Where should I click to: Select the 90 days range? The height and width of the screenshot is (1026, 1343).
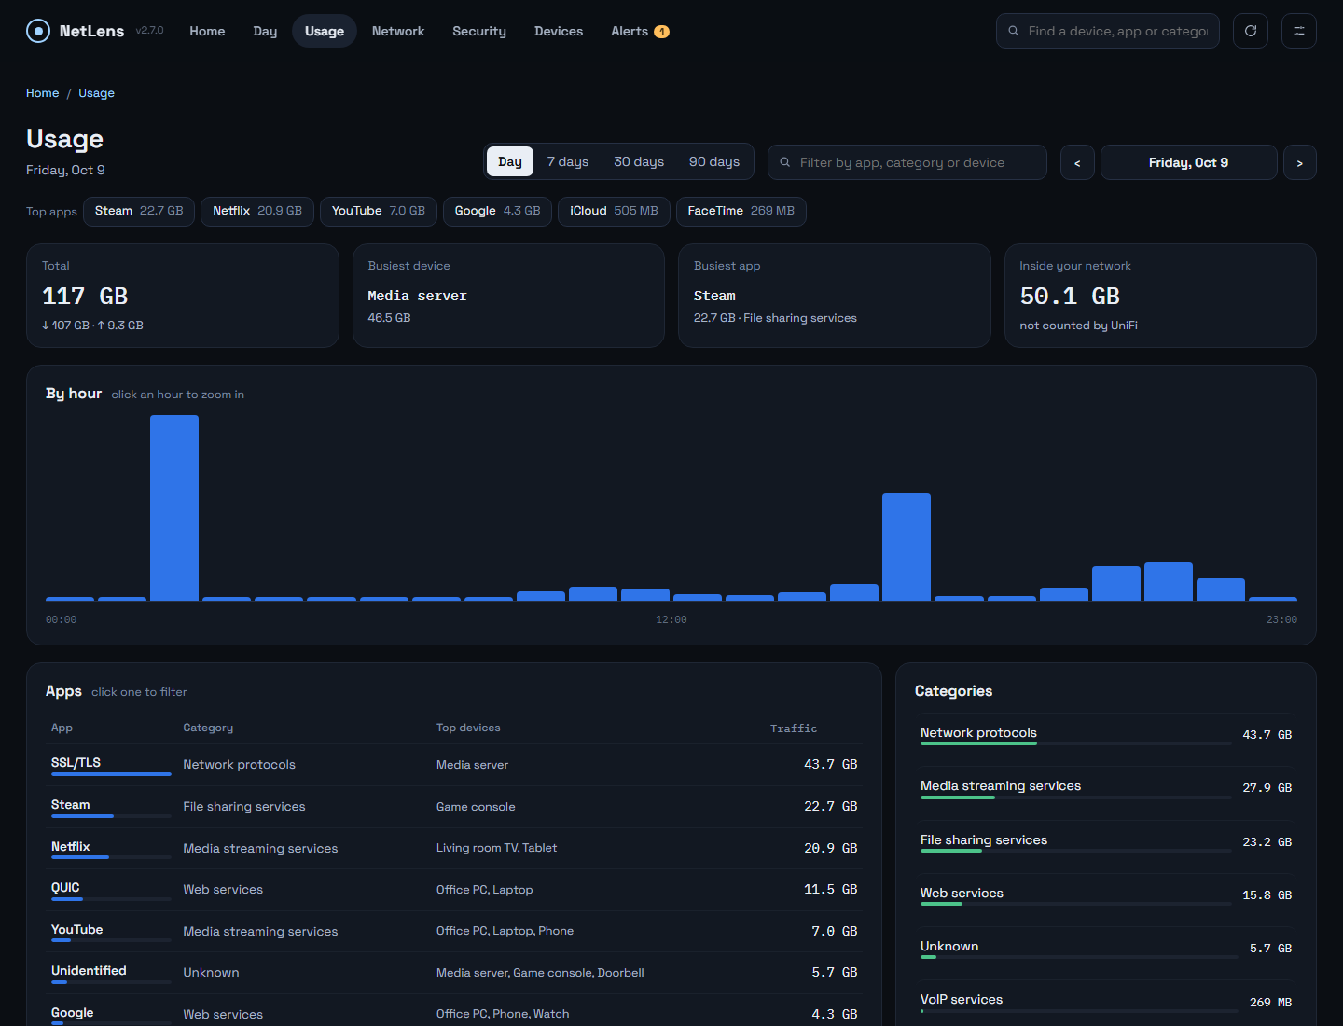coord(714,161)
